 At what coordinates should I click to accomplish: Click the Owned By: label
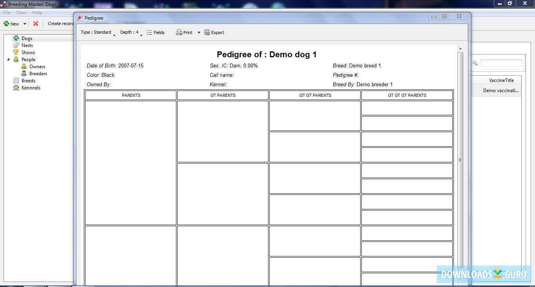(x=99, y=84)
